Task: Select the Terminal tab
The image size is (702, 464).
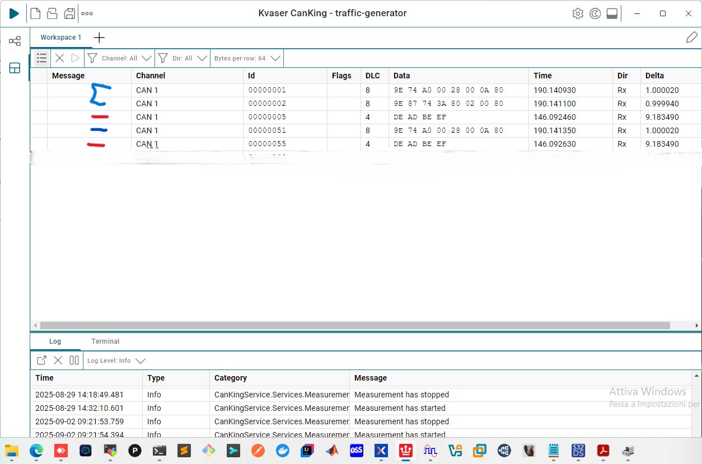Action: (106, 341)
